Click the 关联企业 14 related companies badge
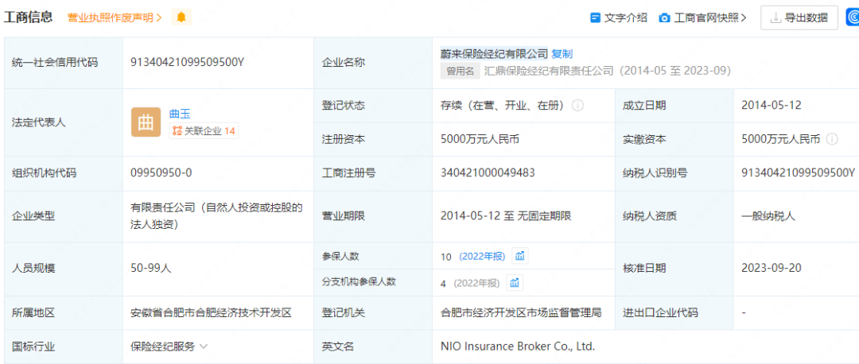This screenshot has height=364, width=859. (204, 131)
